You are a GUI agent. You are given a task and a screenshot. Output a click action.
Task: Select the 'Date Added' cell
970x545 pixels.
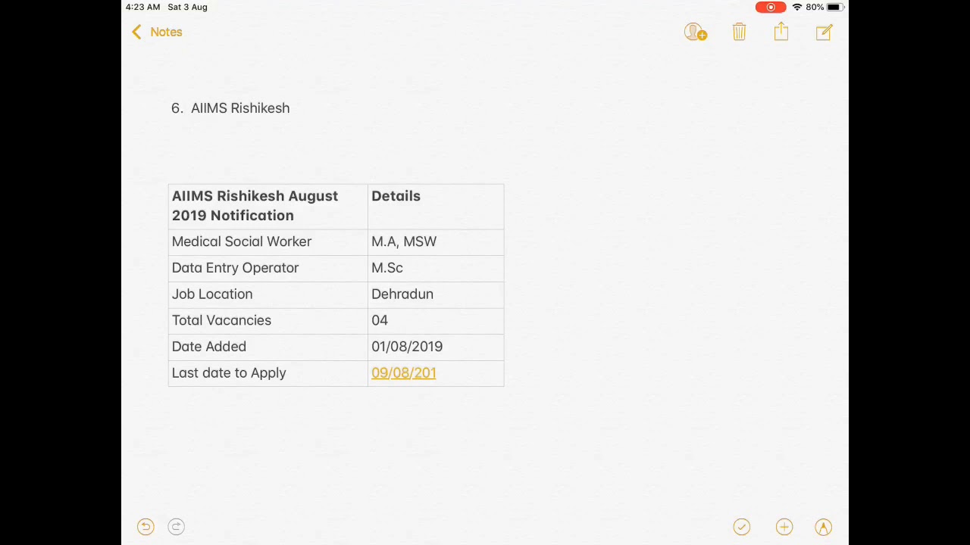coord(268,347)
